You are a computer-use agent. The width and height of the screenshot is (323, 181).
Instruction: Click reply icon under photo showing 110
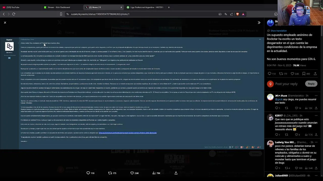point(90,173)
